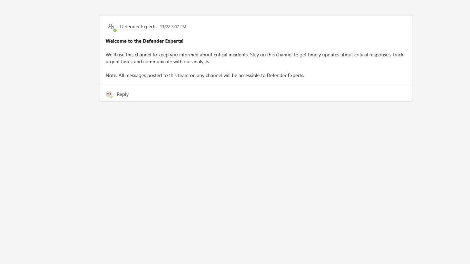Screen dimensions: 470x264
Task: Click the green presence dot on MA avatar
Action: (111, 97)
